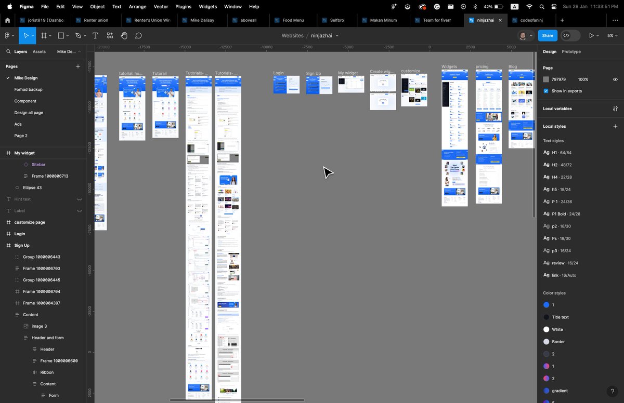This screenshot has height=403, width=624.
Task: Click the page background color swatch
Action: click(546, 79)
